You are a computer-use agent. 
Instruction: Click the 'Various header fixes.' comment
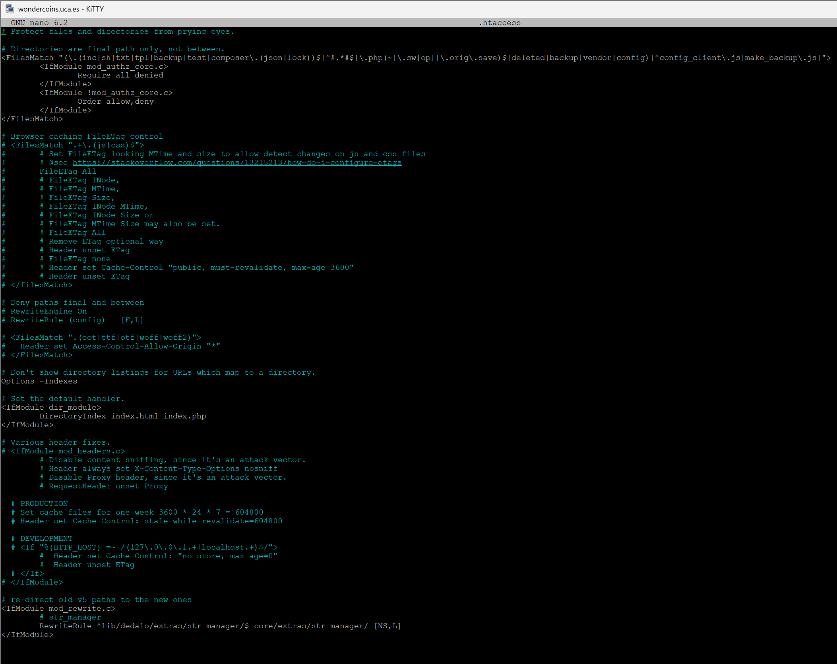coord(56,442)
